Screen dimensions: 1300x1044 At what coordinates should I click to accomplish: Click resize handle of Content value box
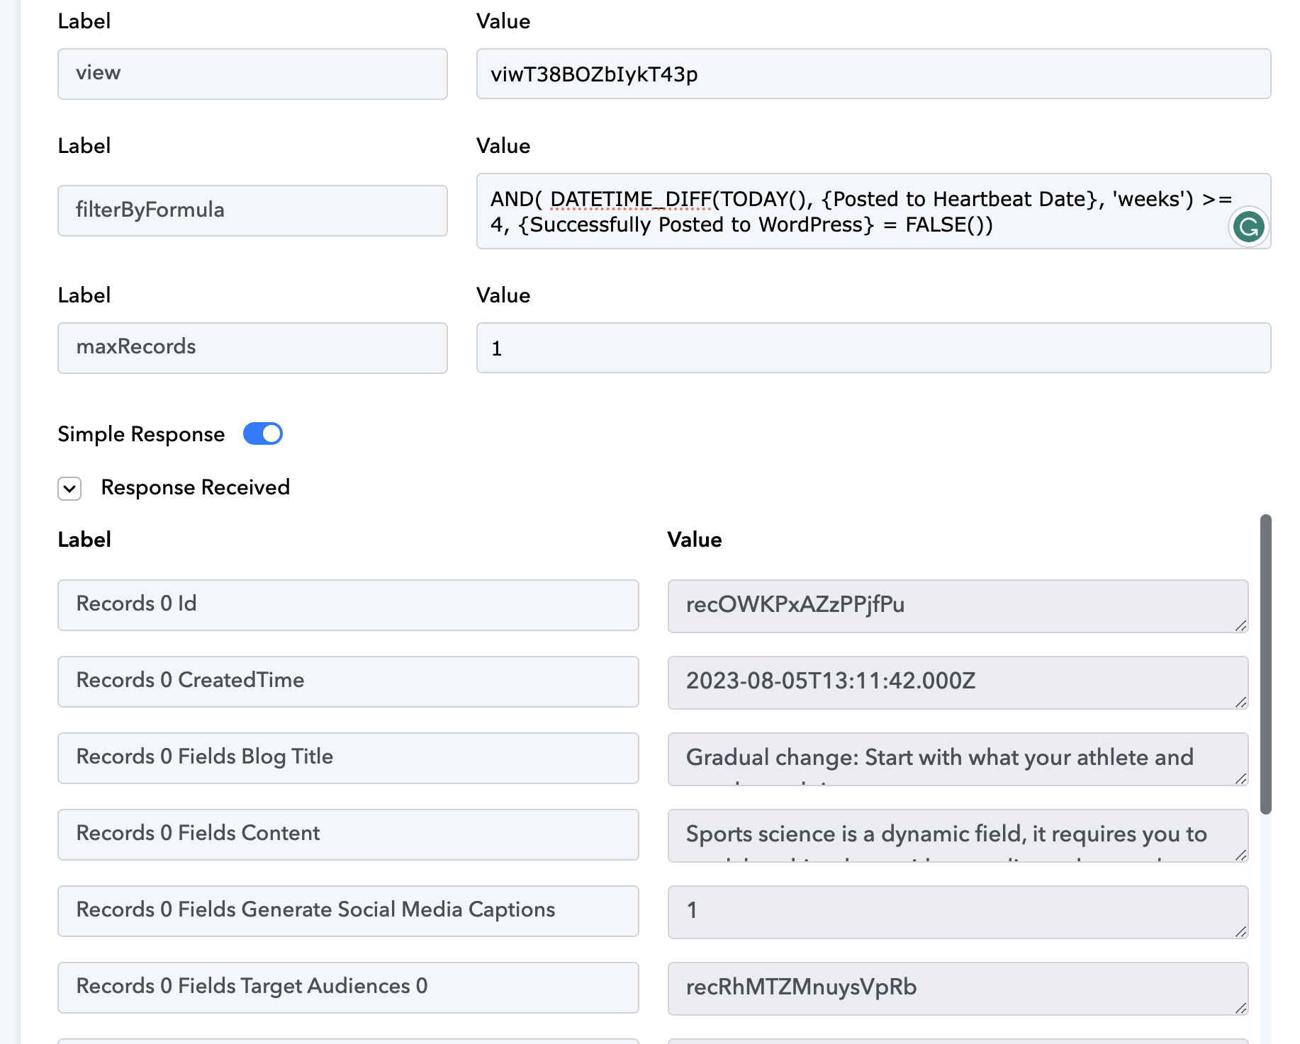1240,855
